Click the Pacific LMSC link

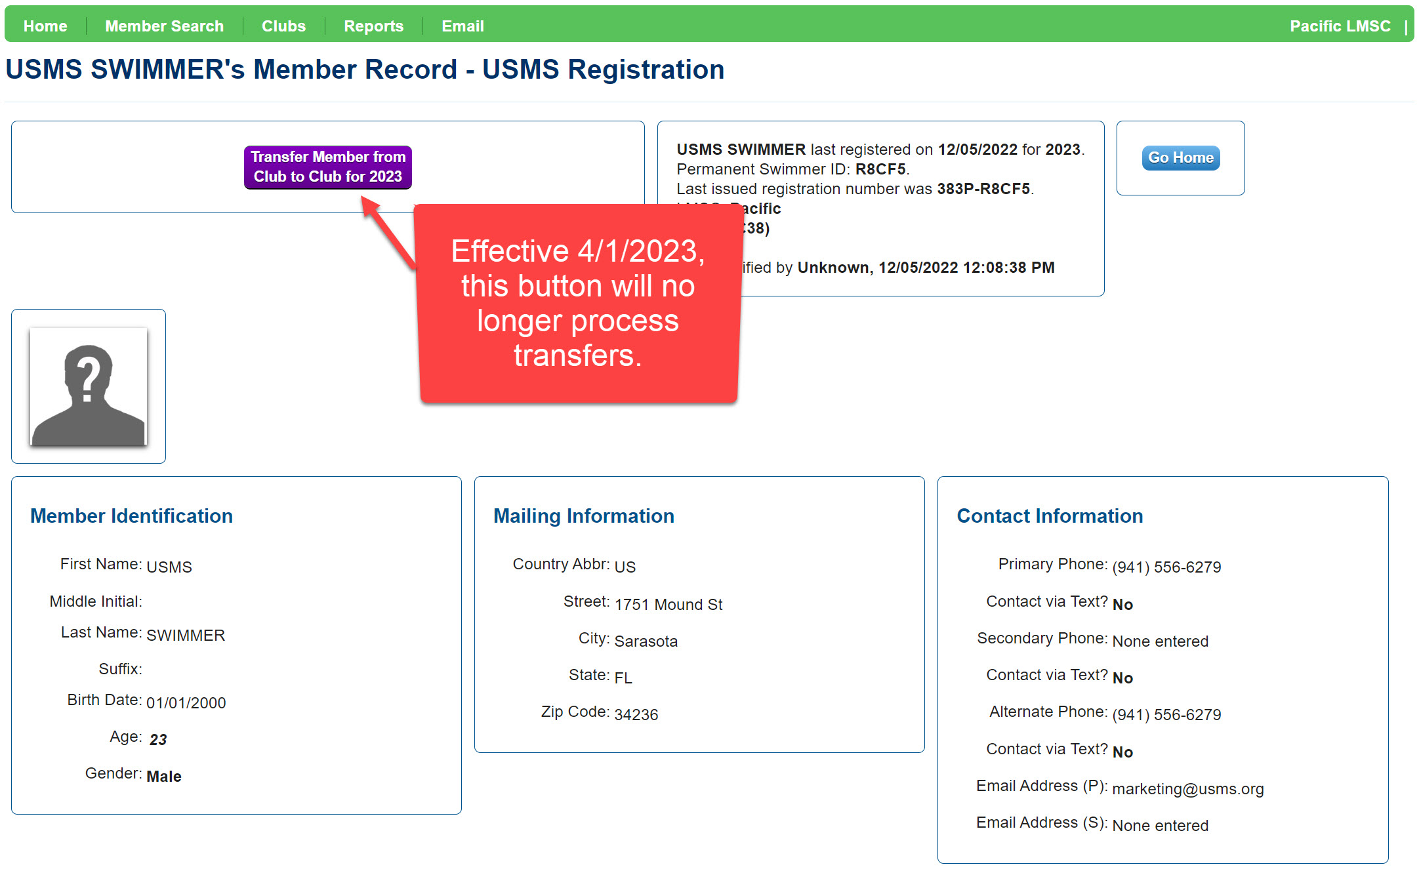[x=1340, y=26]
